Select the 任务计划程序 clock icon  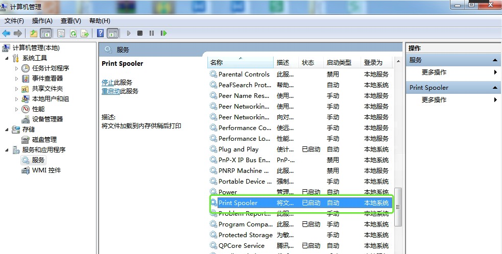click(26, 68)
